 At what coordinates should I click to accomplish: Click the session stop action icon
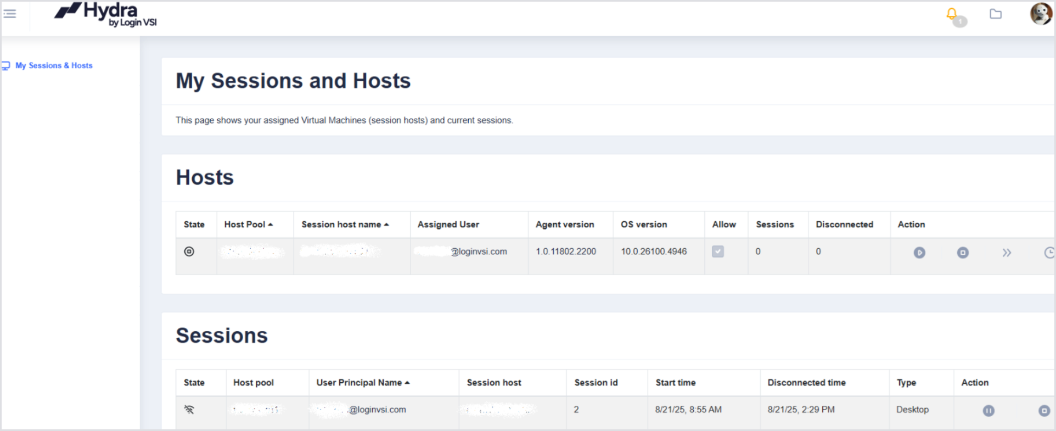pyautogui.click(x=1044, y=411)
